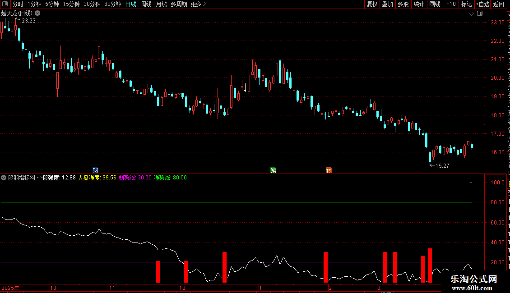Click the green 减 marker icon

click(x=273, y=170)
